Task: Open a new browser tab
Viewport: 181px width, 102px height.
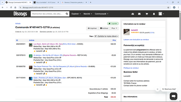Action: tap(91, 2)
